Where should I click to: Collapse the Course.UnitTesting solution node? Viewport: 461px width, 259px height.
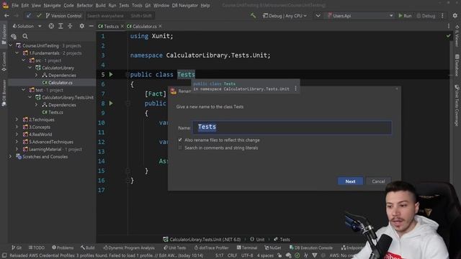click(x=11, y=45)
